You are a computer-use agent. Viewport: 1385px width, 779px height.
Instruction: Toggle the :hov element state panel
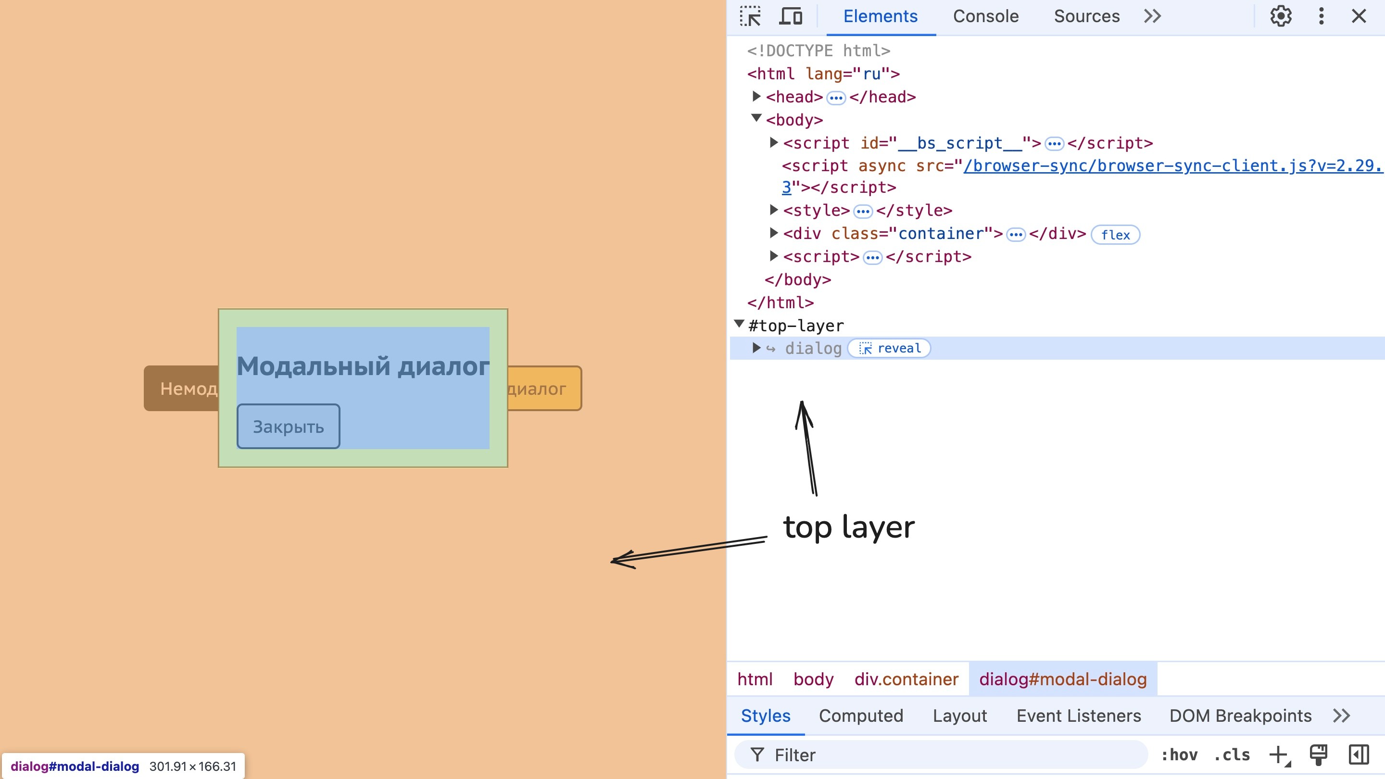1180,755
